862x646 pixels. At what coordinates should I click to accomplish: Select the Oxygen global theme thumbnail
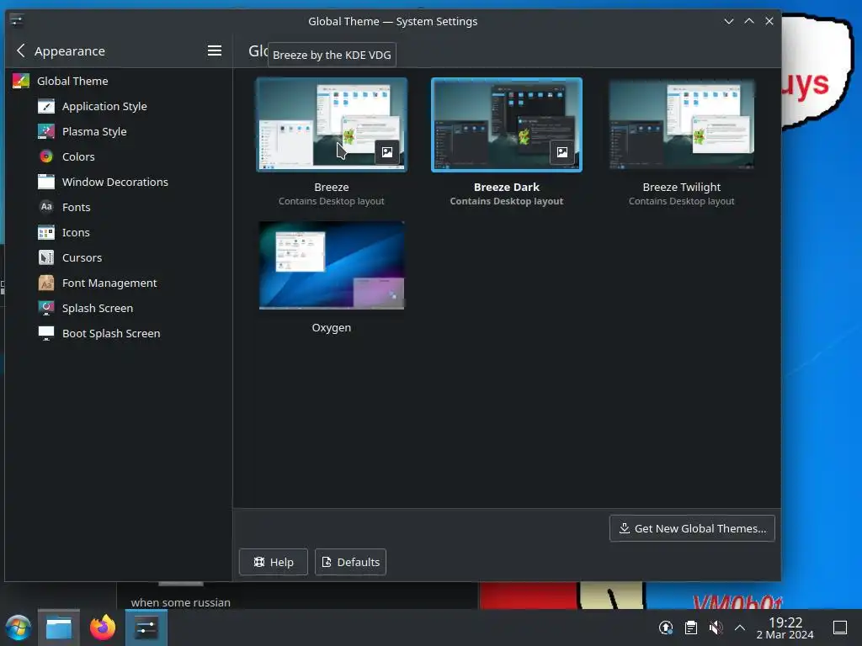point(332,265)
